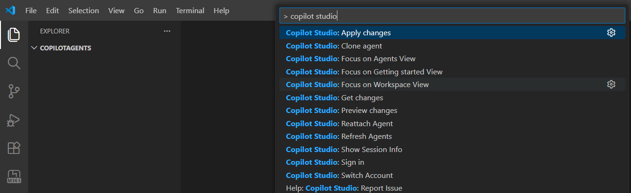Choose Copilot Studio: Preview changes
Screen dimensions: 631x193
[x=342, y=111]
